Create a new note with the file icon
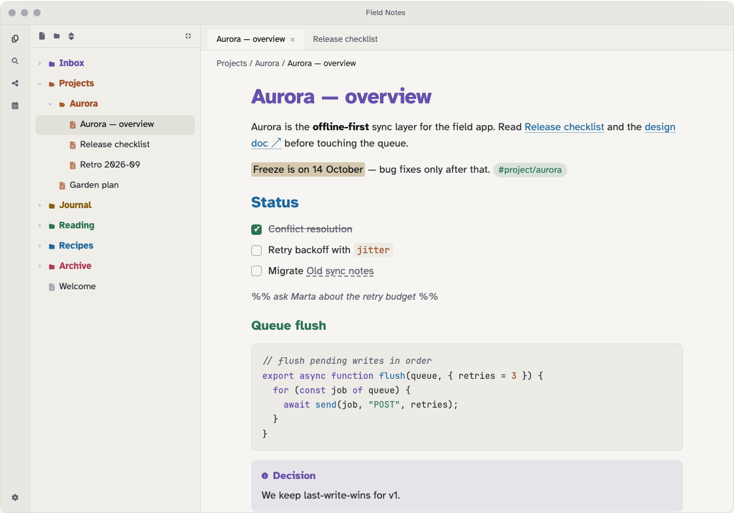 pos(42,36)
